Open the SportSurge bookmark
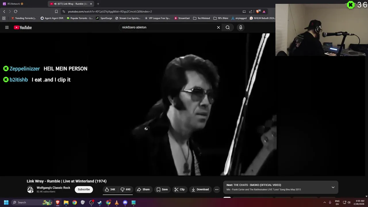The width and height of the screenshot is (368, 207). coord(104,18)
